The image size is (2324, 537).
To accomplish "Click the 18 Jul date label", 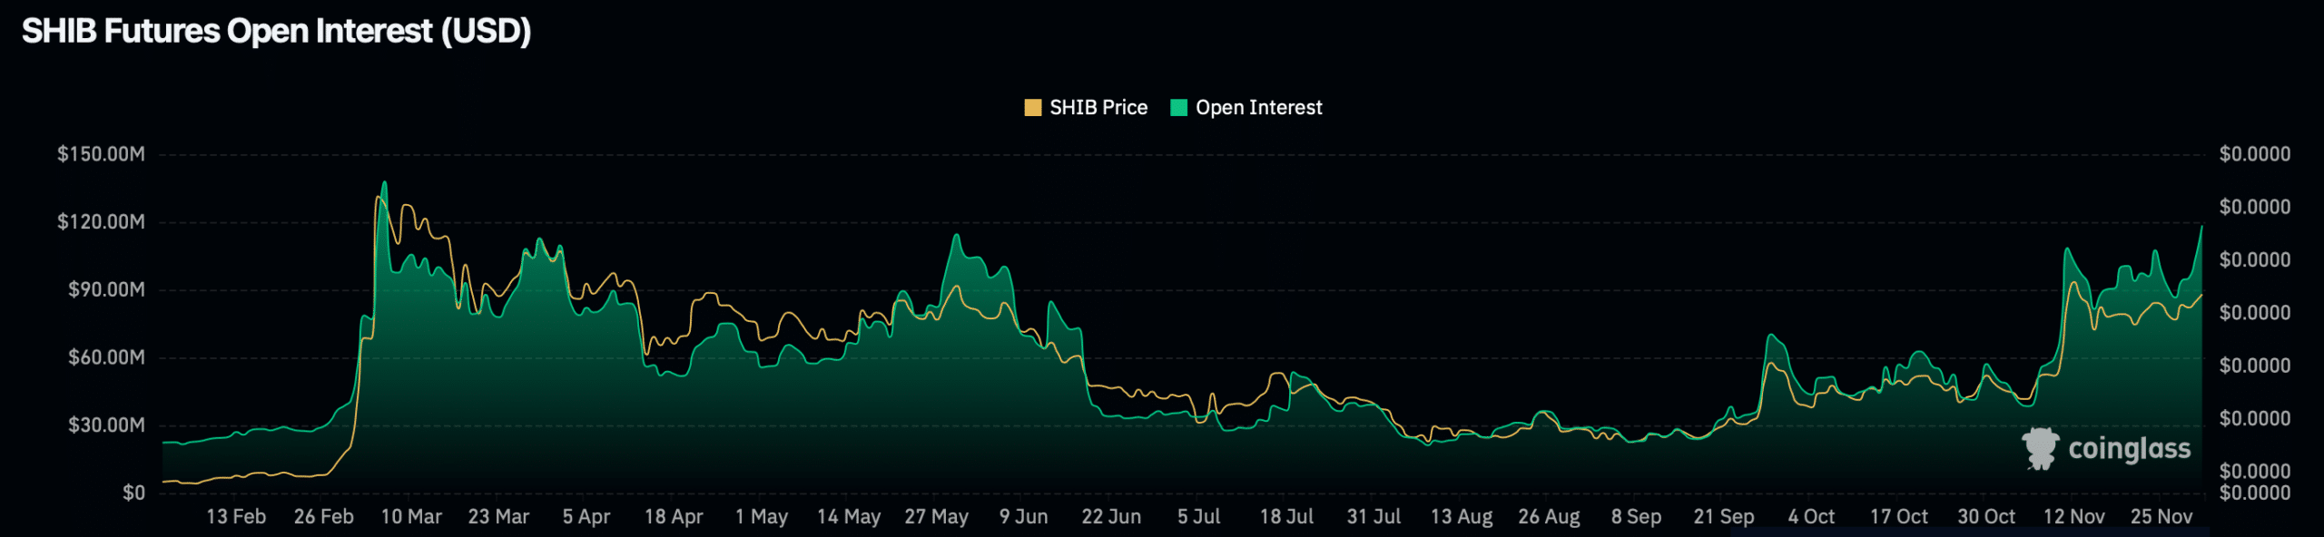I will click(1286, 517).
